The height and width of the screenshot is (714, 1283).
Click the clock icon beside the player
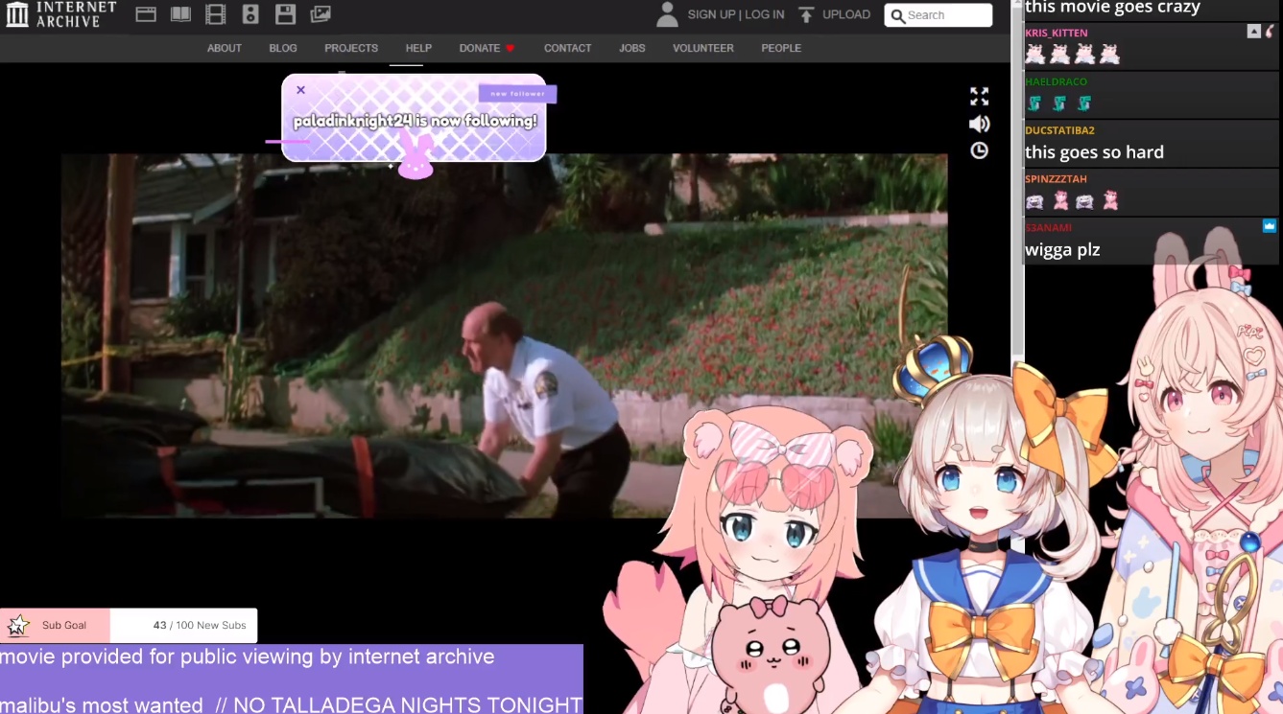(x=979, y=150)
